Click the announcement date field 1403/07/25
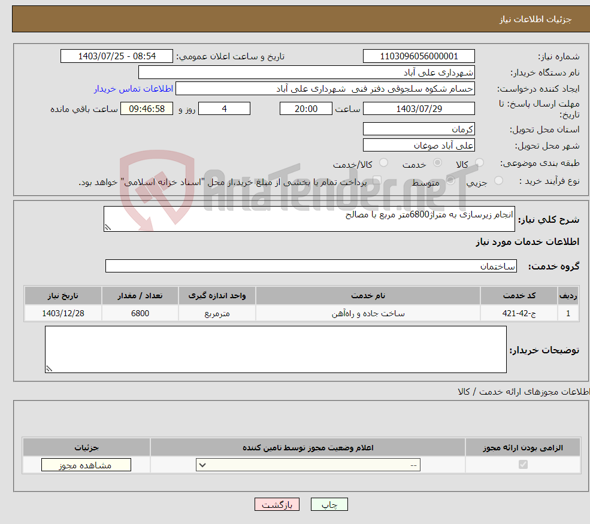590x524 pixels. coord(117,56)
